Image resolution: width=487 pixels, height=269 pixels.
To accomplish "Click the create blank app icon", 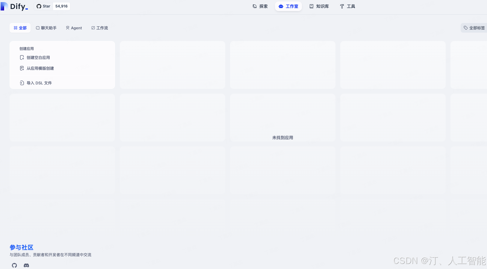I will [x=22, y=57].
